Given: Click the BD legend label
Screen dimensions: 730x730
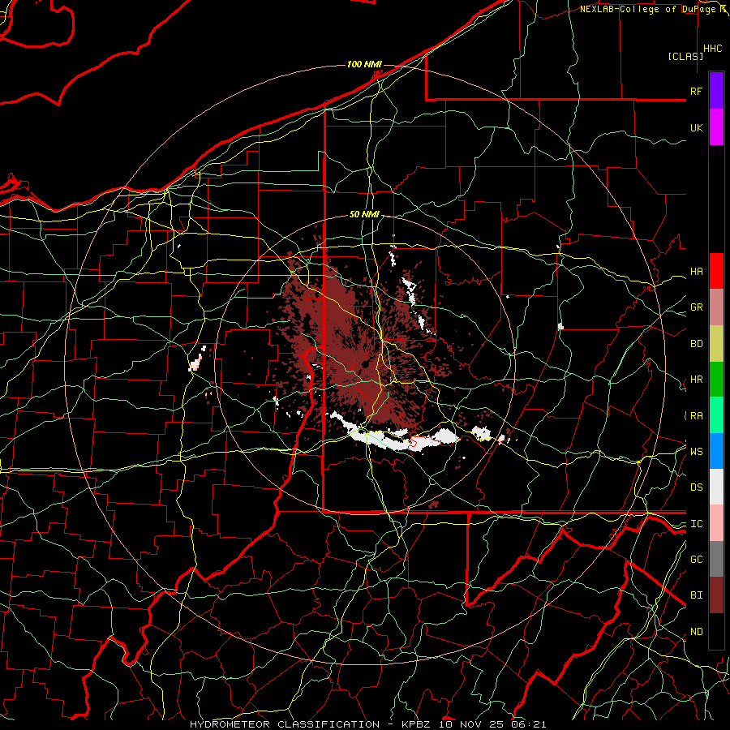Looking at the screenshot, I should coord(696,344).
